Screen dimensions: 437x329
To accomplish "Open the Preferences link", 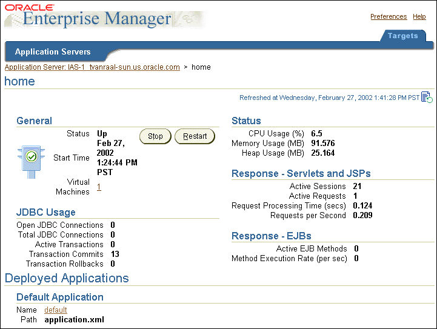I will point(389,17).
